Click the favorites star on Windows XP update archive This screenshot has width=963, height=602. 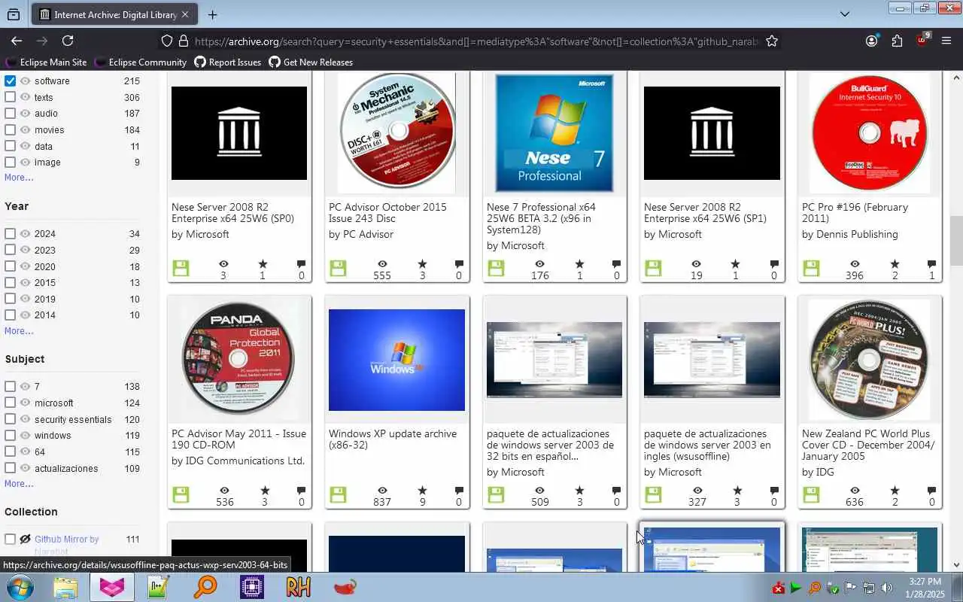422,491
